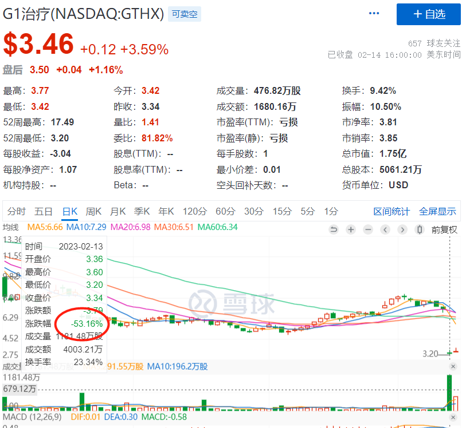This screenshot has height=428, width=462.
Task: Open the three-dot more options menu
Action: [x=374, y=14]
